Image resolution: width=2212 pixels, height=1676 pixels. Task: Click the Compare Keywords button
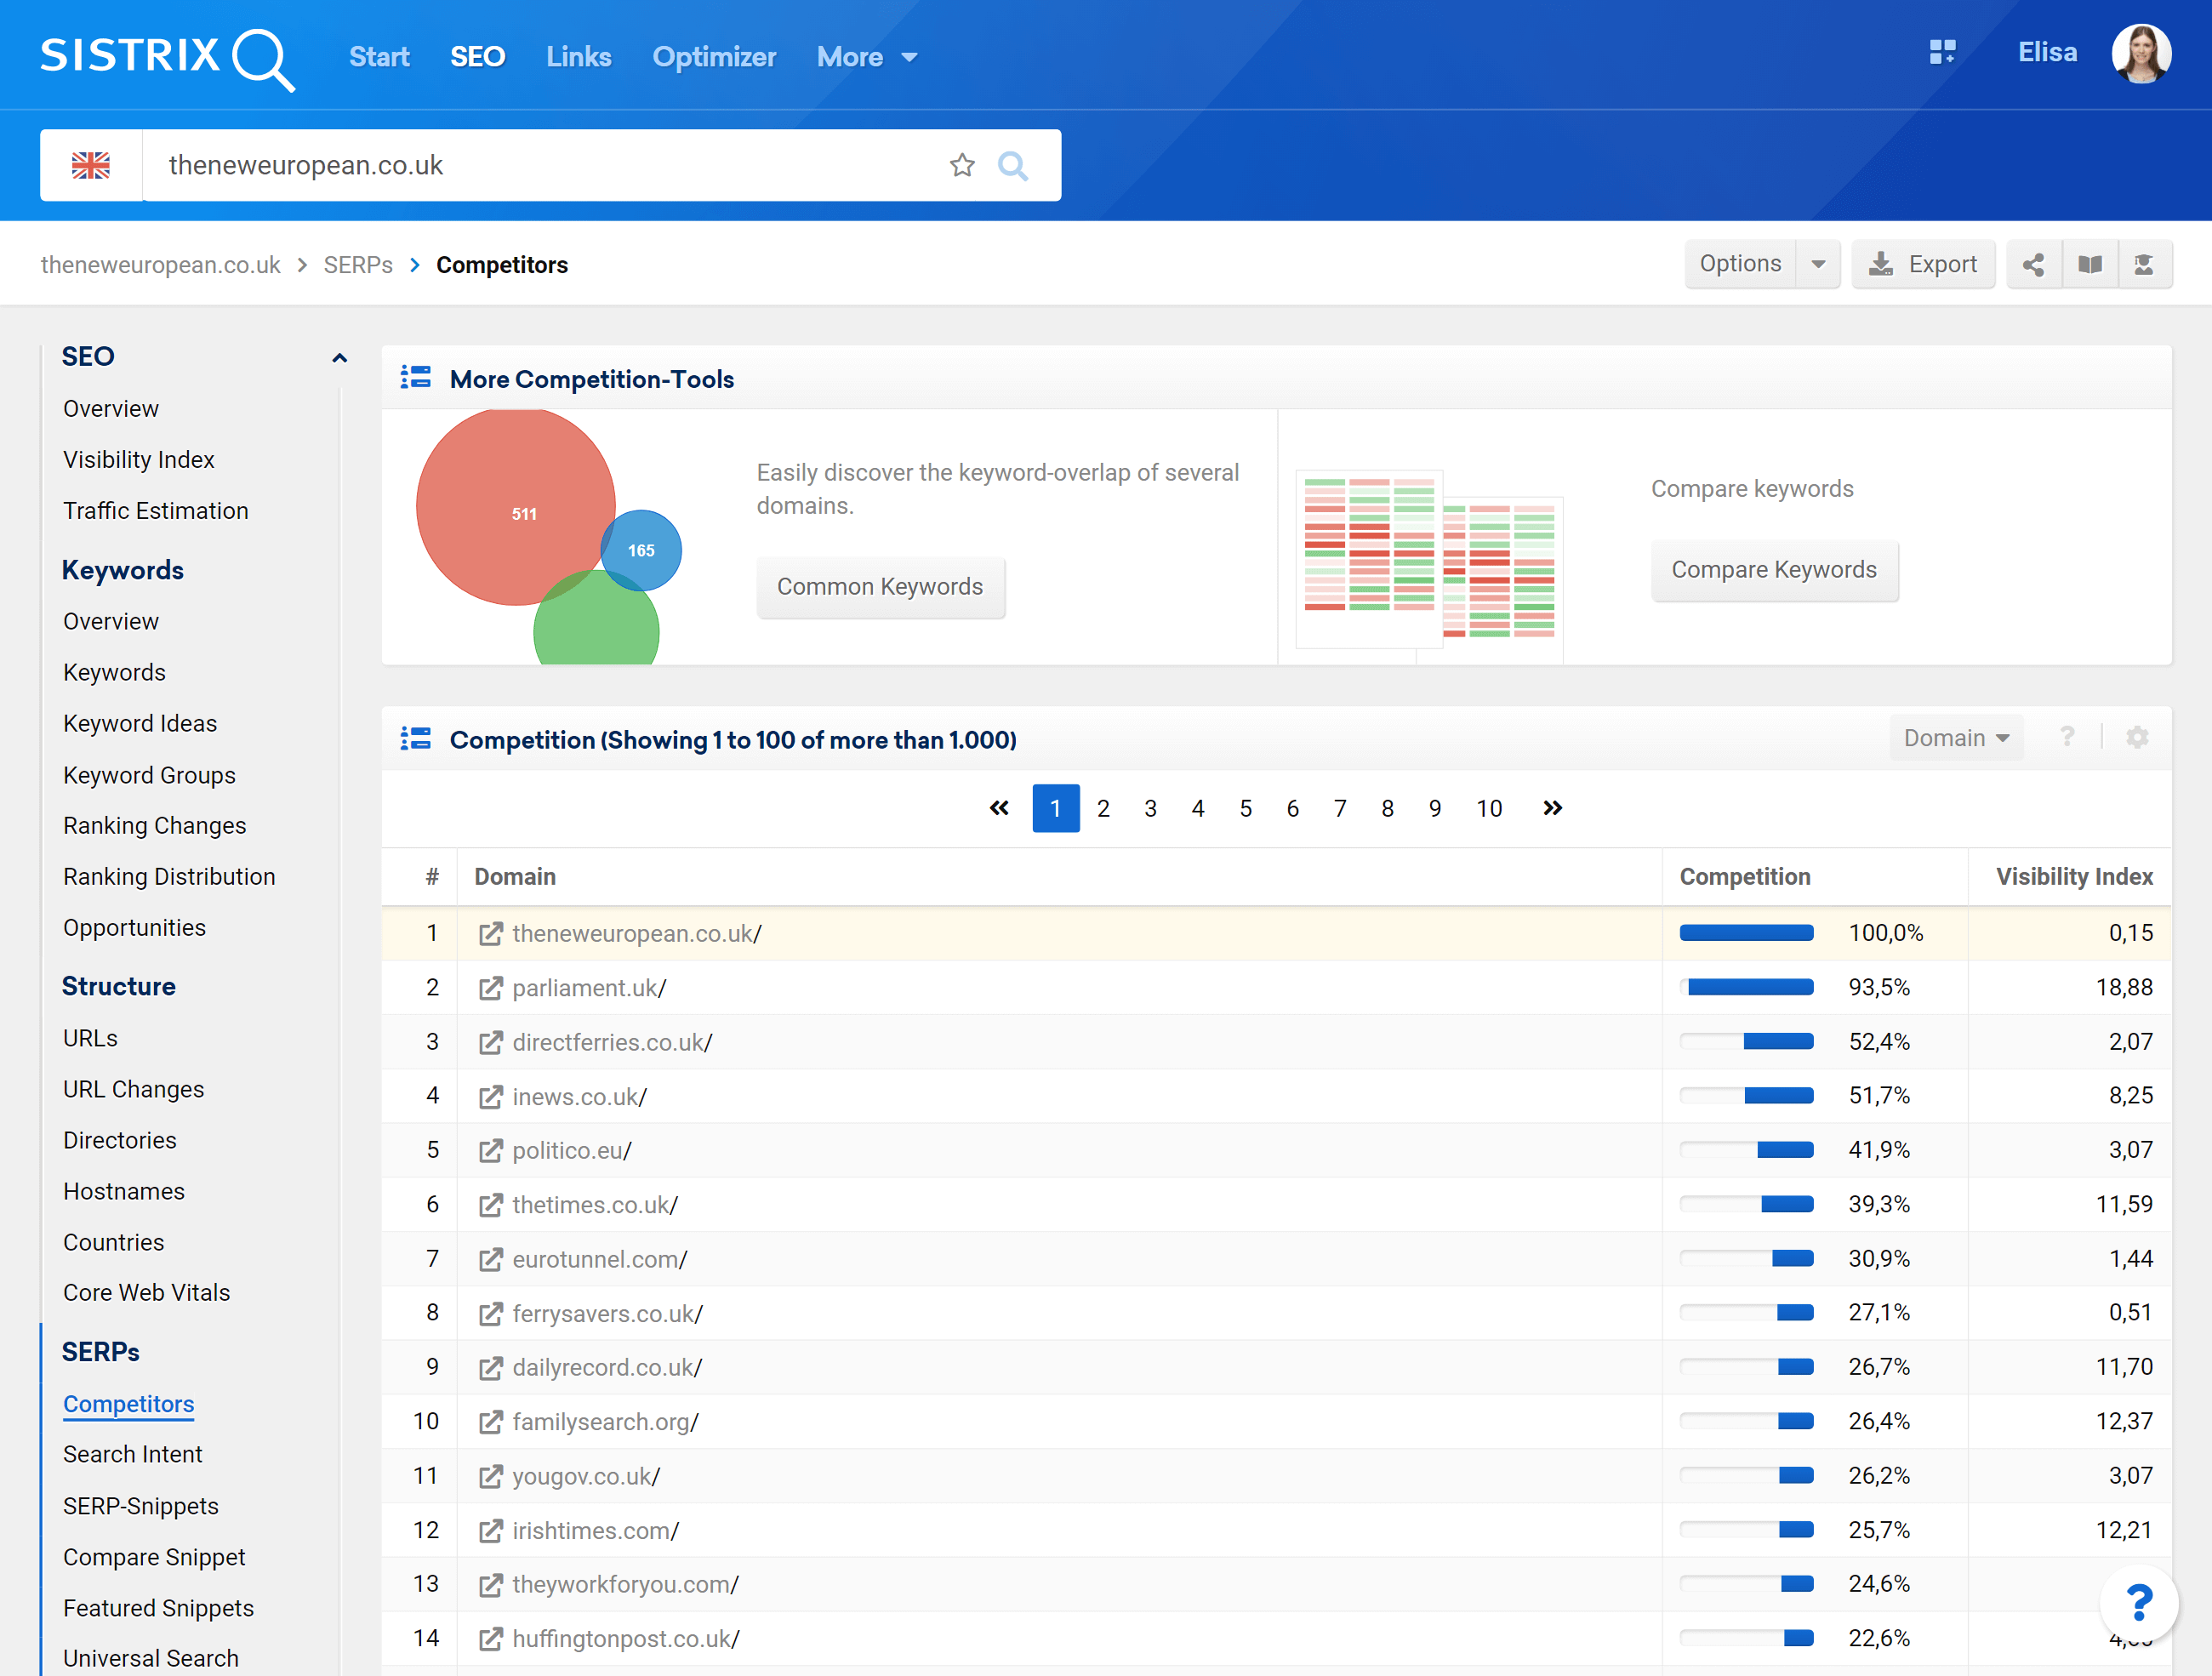[1774, 570]
